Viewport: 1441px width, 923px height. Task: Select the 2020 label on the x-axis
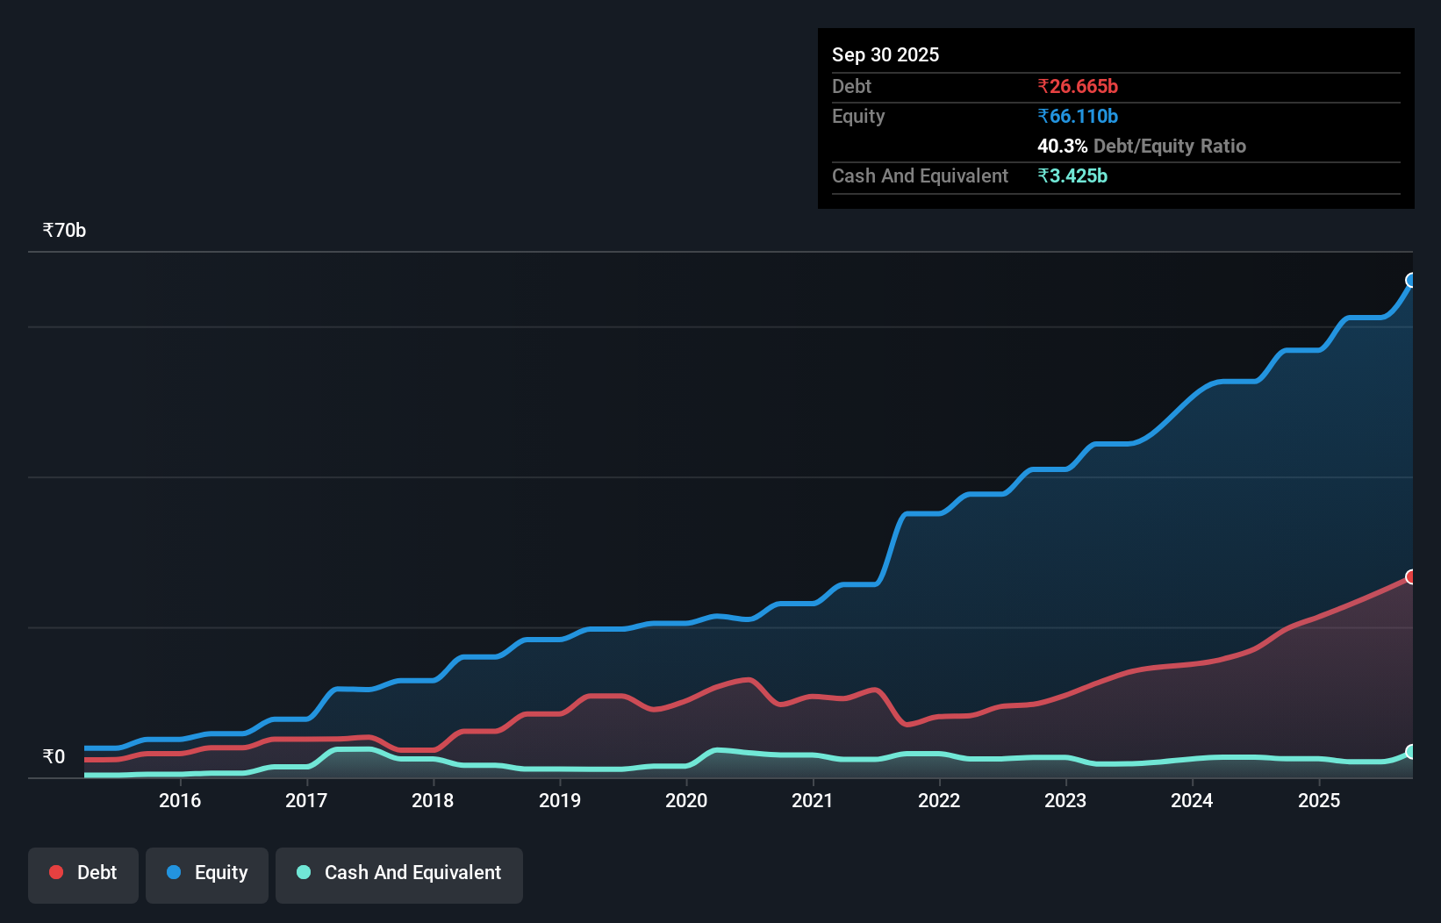pos(686,800)
